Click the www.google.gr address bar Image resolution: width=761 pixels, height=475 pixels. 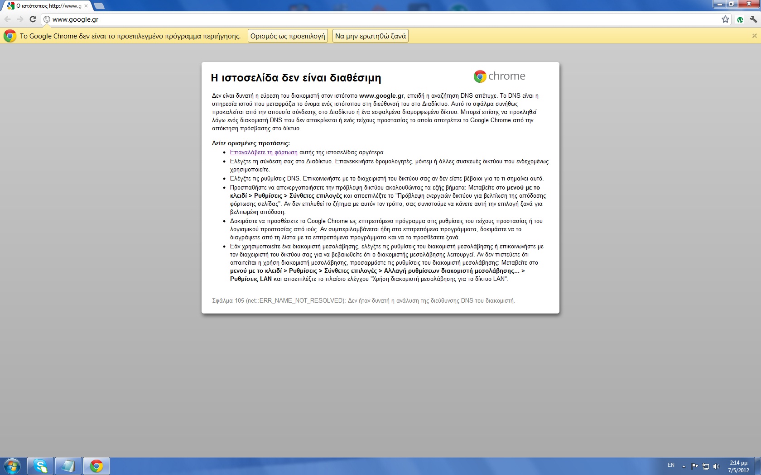point(385,19)
